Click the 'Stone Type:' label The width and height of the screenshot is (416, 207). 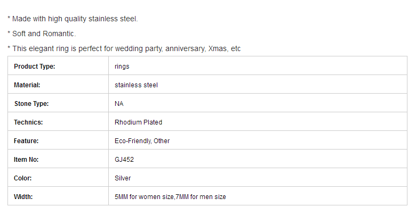coord(31,104)
